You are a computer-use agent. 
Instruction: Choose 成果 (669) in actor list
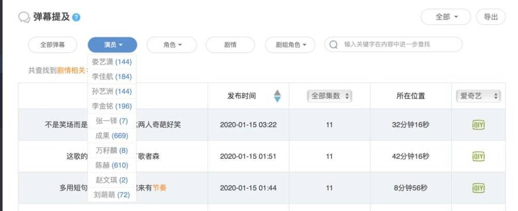[111, 136]
